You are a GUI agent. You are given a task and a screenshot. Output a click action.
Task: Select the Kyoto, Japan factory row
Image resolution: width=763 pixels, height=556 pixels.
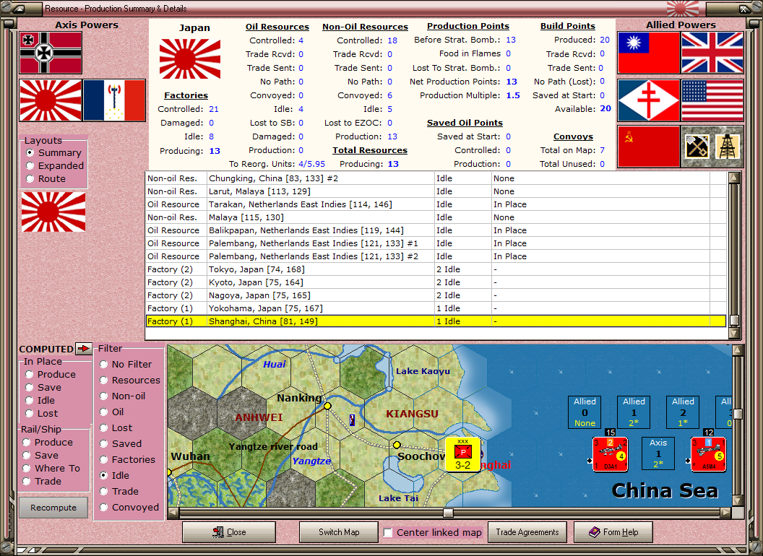point(436,282)
